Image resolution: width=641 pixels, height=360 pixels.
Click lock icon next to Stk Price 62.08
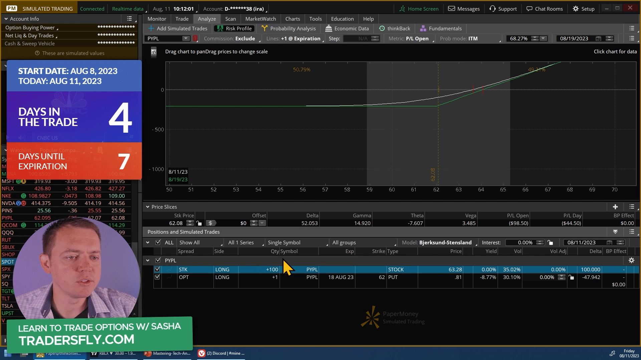point(199,223)
